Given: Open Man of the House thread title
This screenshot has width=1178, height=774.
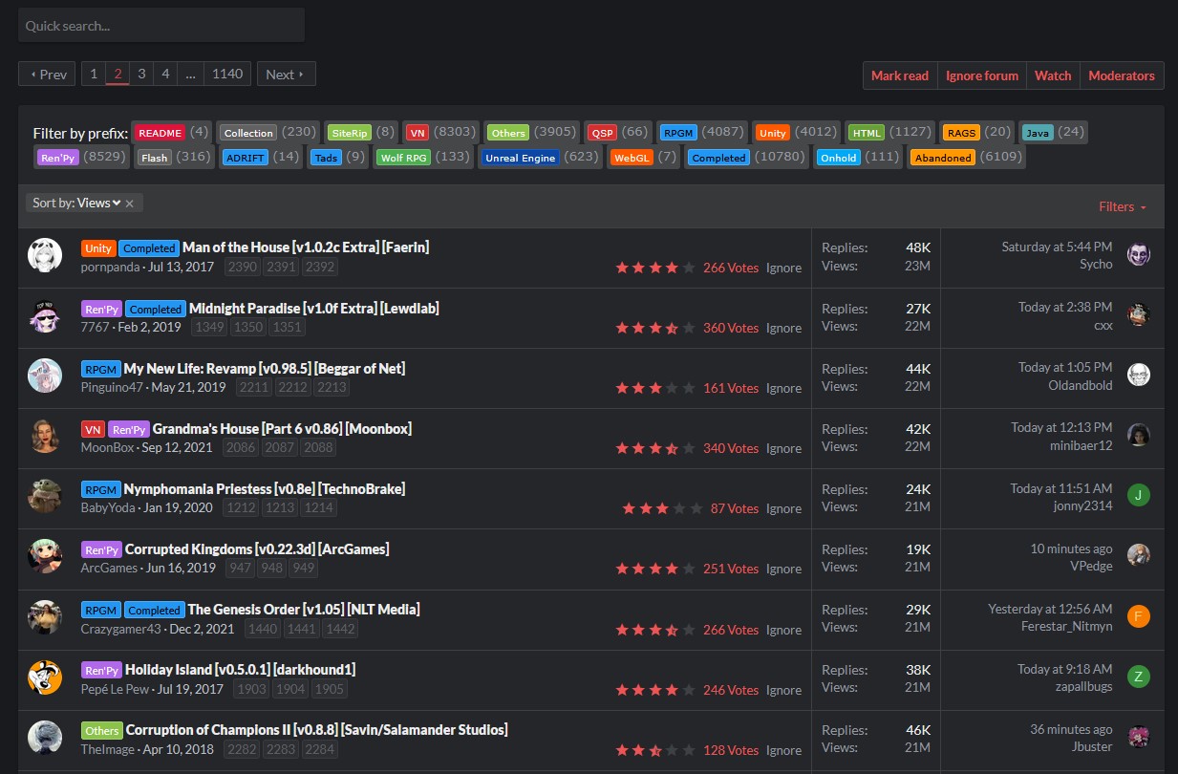Looking at the screenshot, I should (x=306, y=247).
